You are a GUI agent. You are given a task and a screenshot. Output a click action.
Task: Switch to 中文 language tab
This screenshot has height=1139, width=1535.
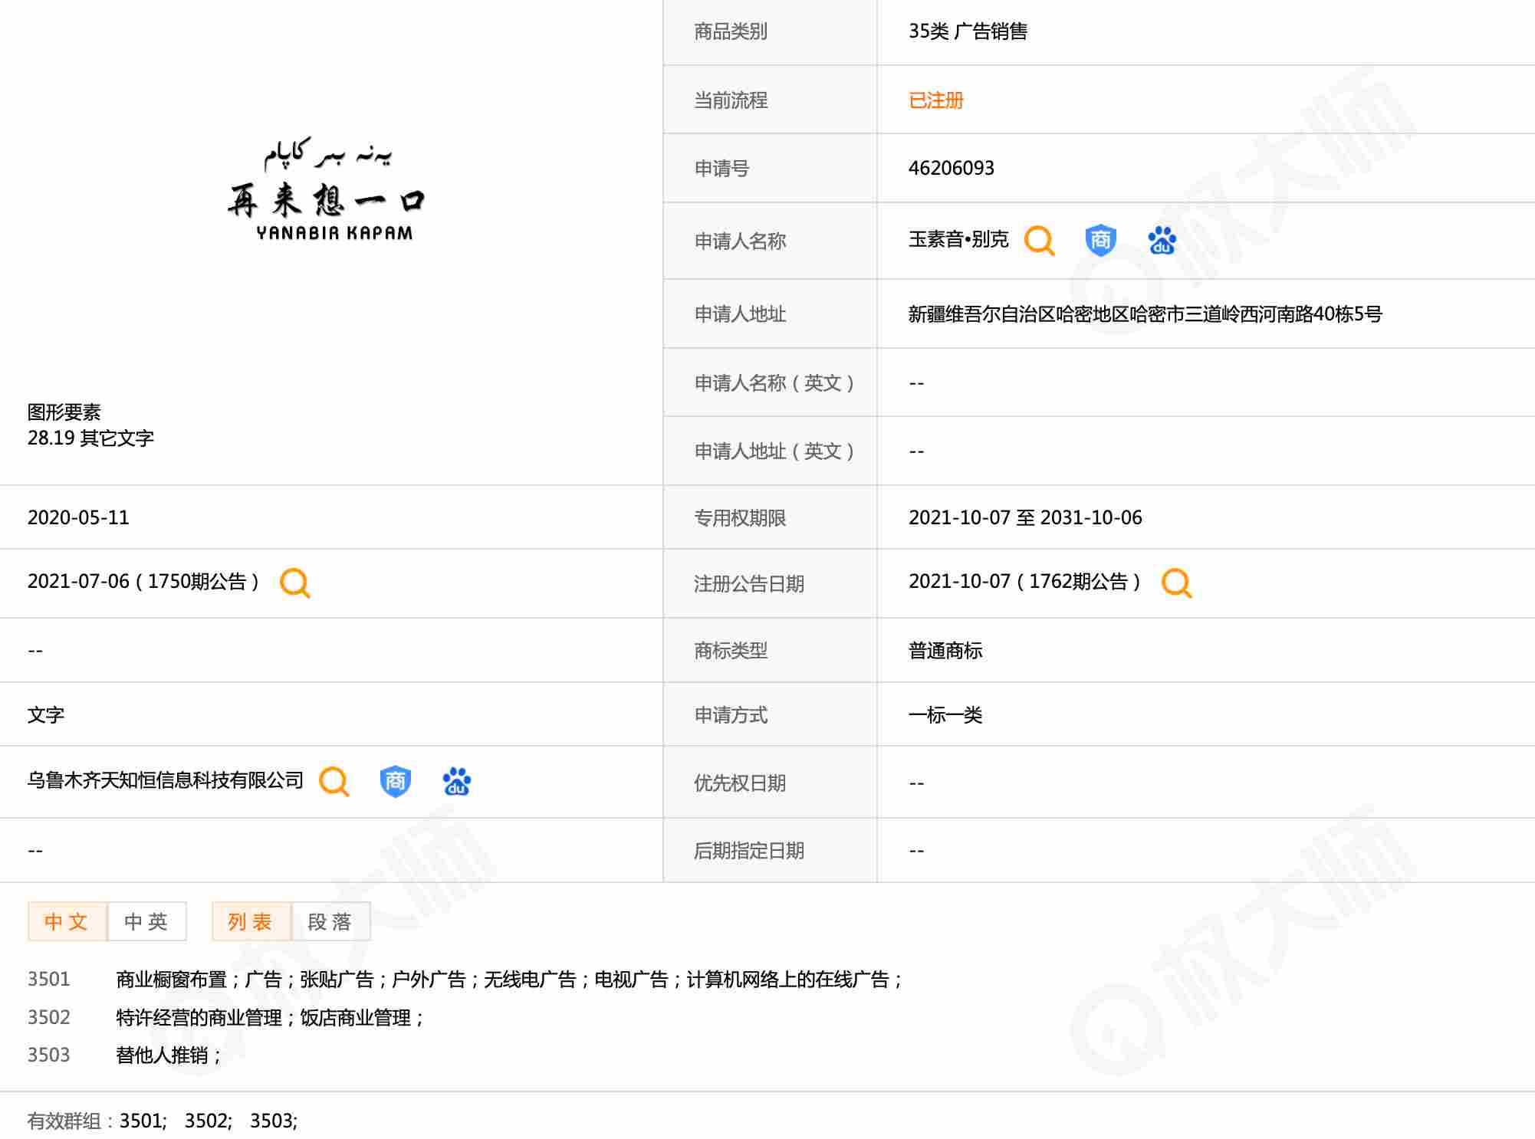tap(67, 921)
